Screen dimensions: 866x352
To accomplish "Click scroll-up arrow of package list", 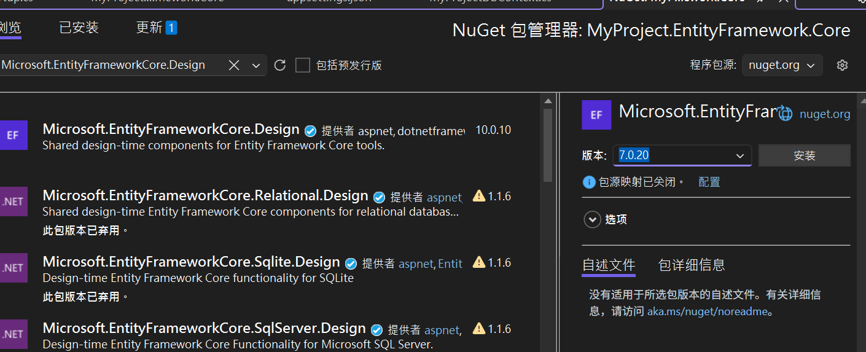I will [x=548, y=101].
